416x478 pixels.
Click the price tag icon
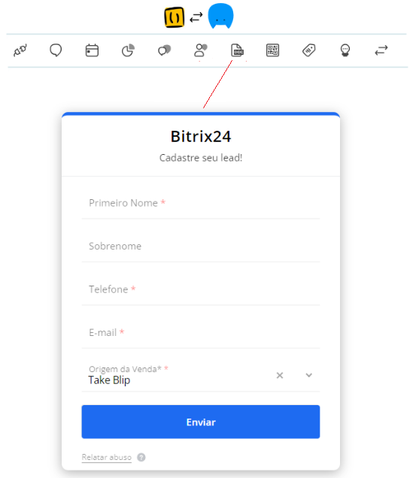(309, 50)
